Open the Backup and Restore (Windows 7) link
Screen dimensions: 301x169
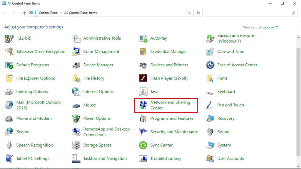coord(235,38)
